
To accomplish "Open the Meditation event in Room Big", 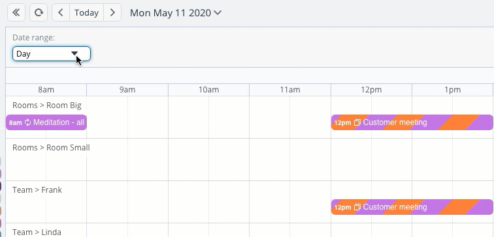I will coord(46,122).
